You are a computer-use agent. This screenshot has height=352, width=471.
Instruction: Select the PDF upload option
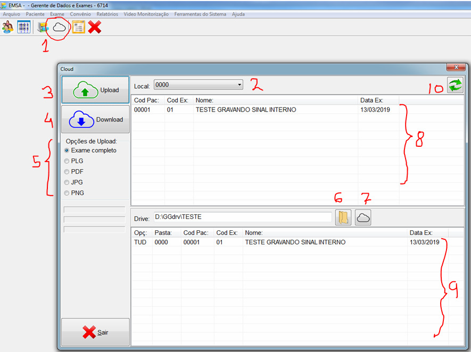coord(67,172)
